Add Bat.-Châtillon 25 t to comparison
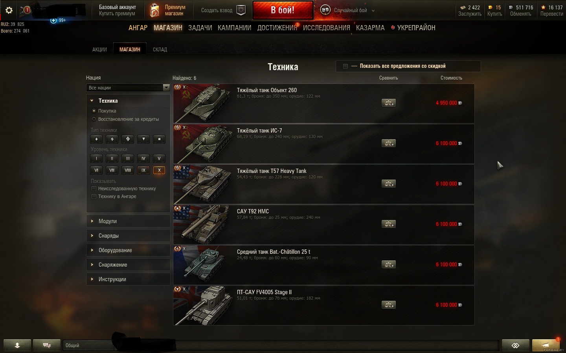The width and height of the screenshot is (566, 353). 389,264
